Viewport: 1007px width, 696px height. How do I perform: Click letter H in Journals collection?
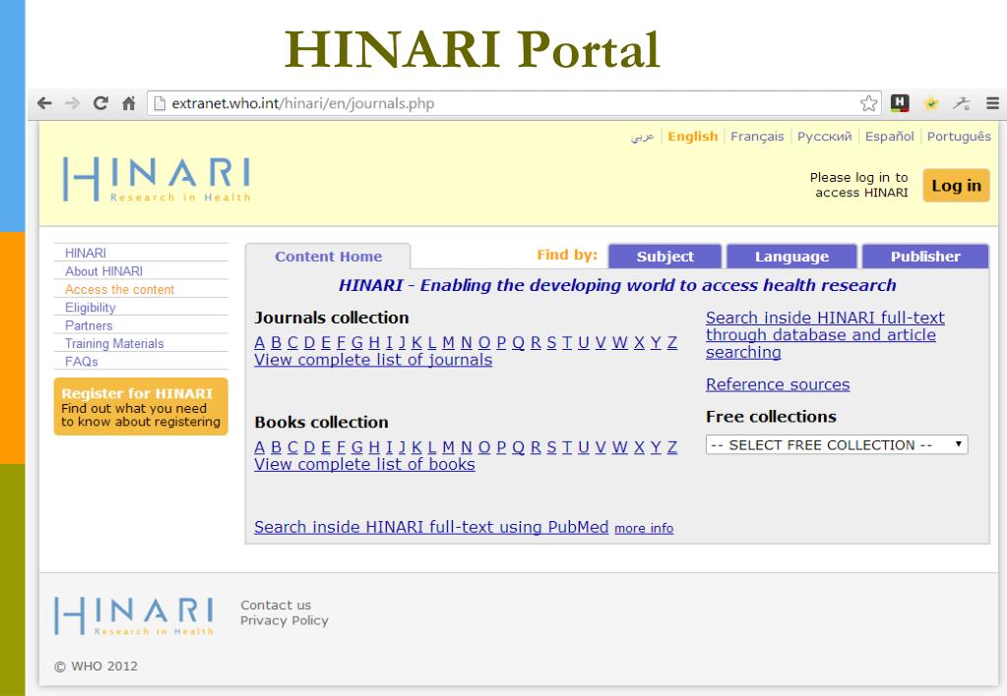(374, 342)
